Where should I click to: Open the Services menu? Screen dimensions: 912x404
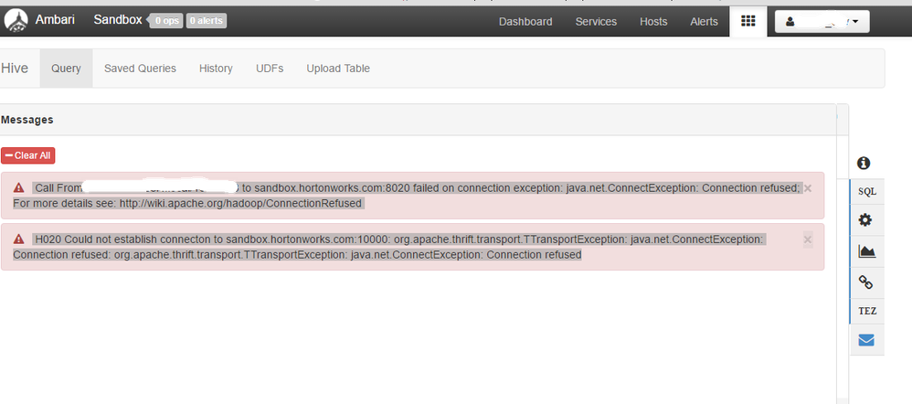596,22
